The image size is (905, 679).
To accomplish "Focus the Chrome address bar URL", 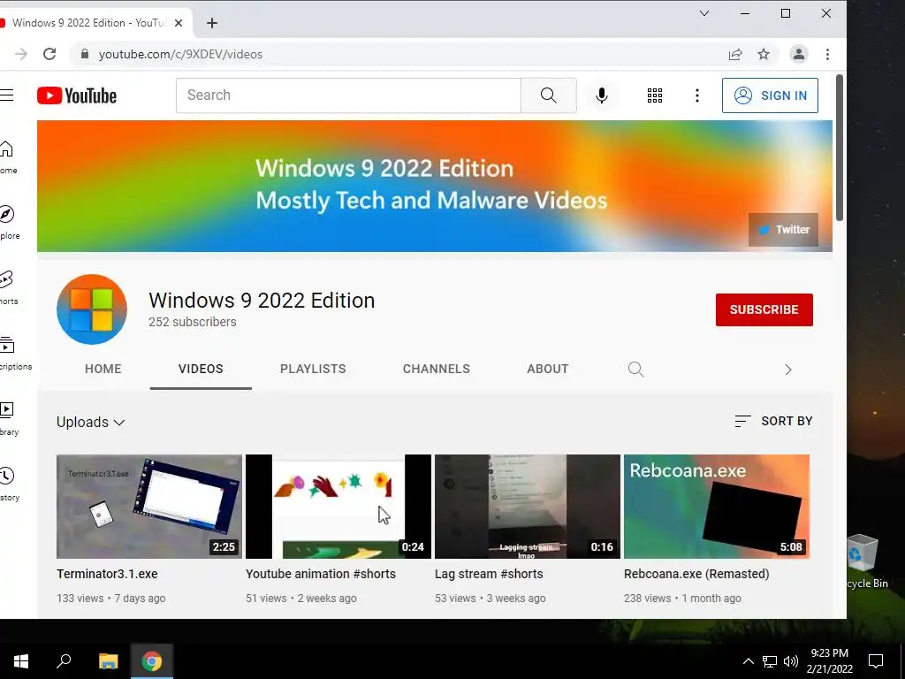I will pos(180,54).
